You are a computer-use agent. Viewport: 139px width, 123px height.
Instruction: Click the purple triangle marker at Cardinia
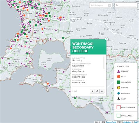point(56,30)
